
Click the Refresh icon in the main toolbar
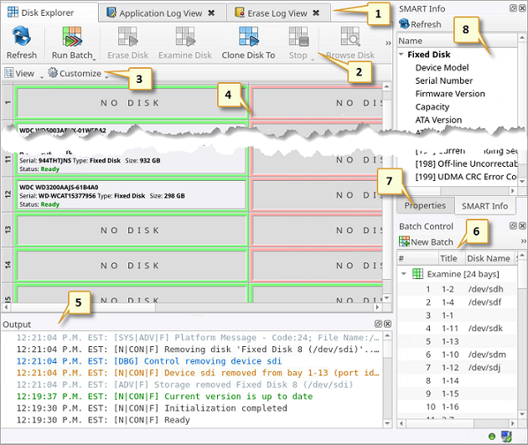22,36
